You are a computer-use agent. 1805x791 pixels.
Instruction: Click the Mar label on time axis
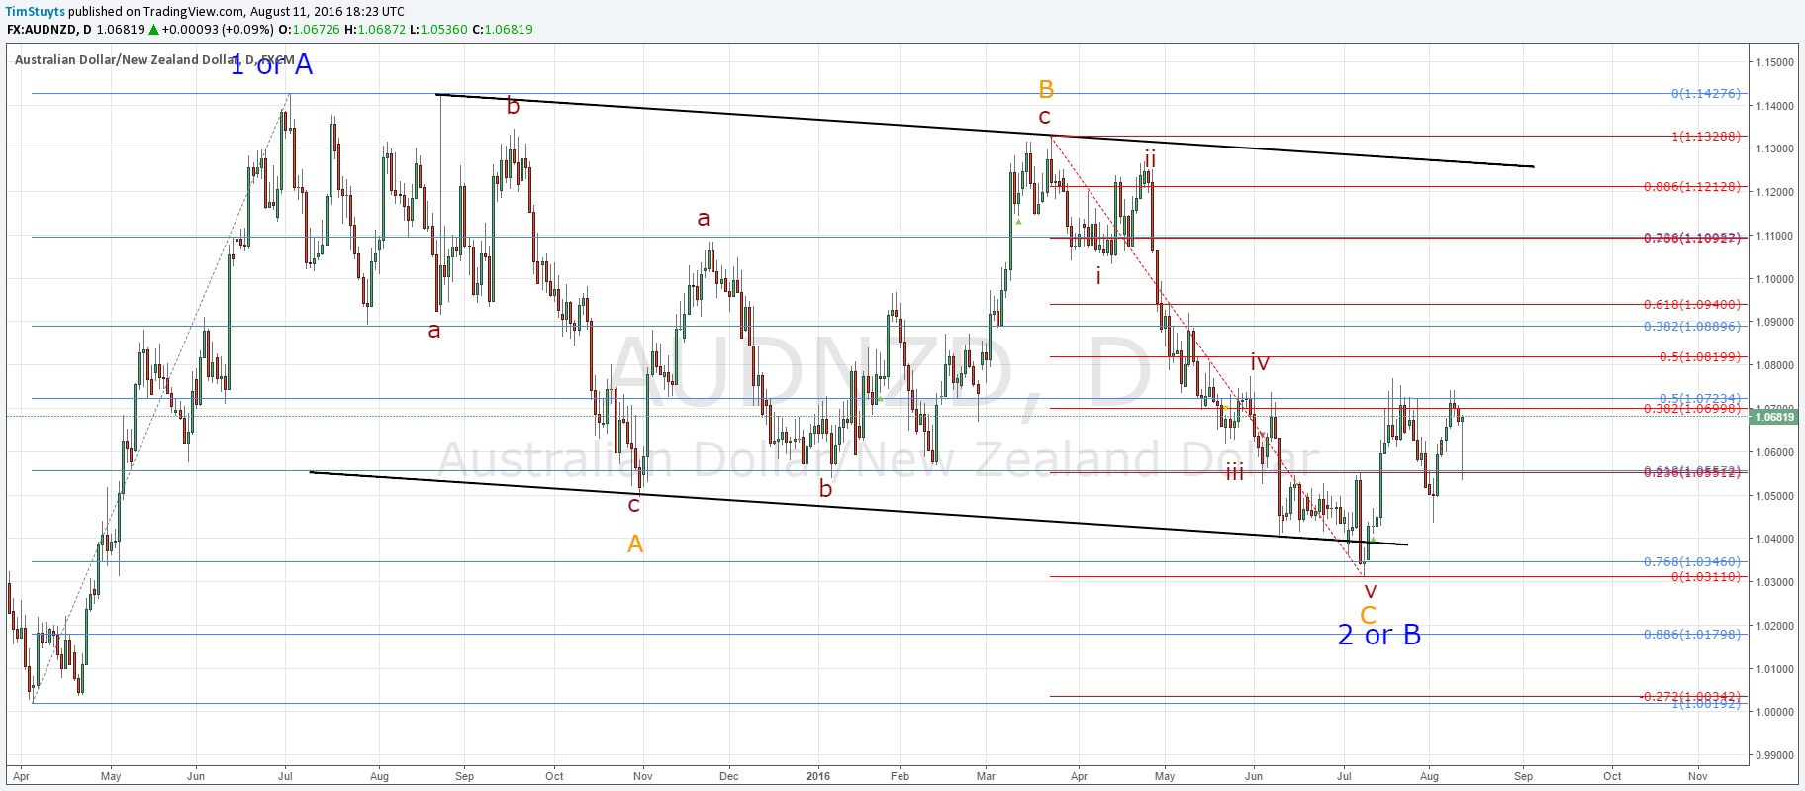pyautogui.click(x=986, y=776)
